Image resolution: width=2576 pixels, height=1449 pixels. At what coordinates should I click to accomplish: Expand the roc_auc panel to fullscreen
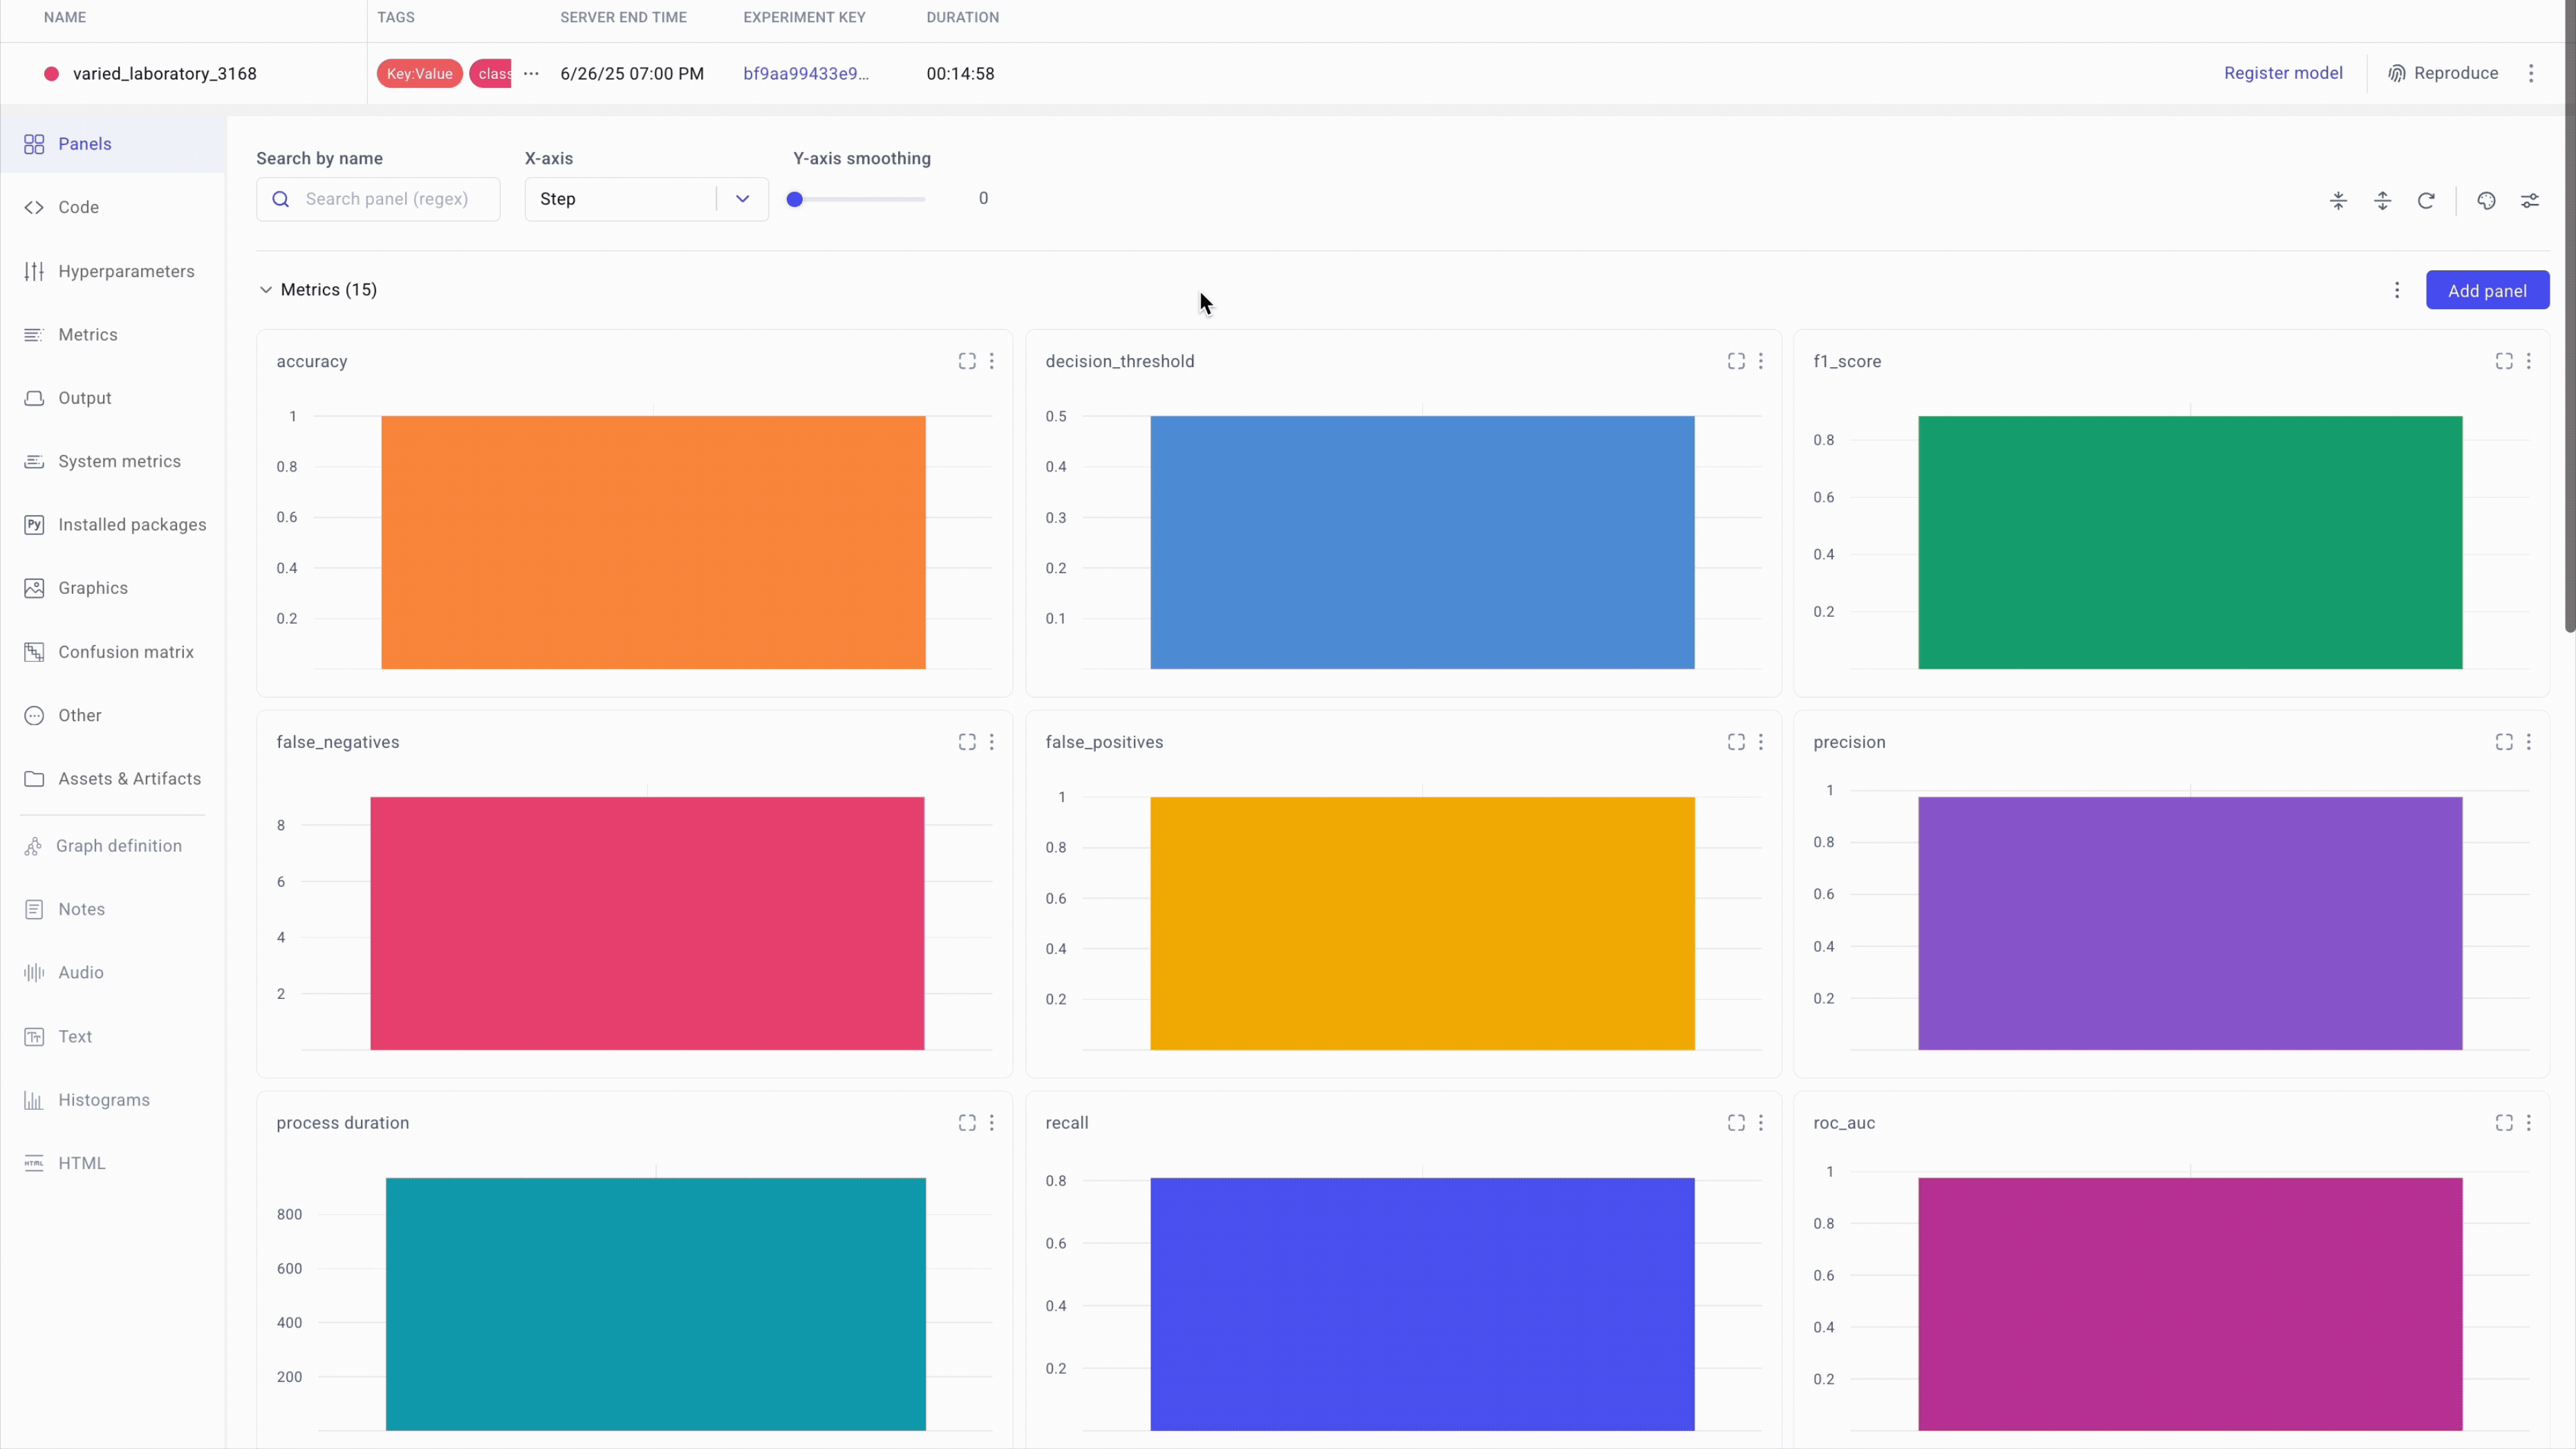tap(2504, 1123)
